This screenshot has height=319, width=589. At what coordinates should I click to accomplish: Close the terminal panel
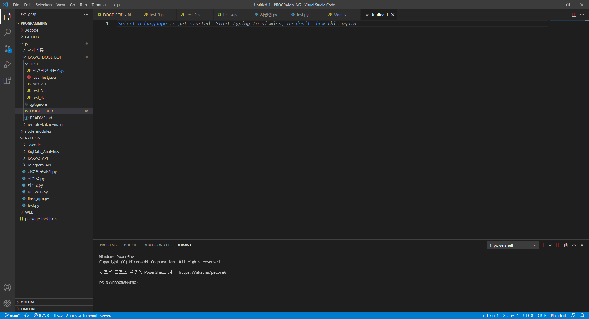pos(582,245)
